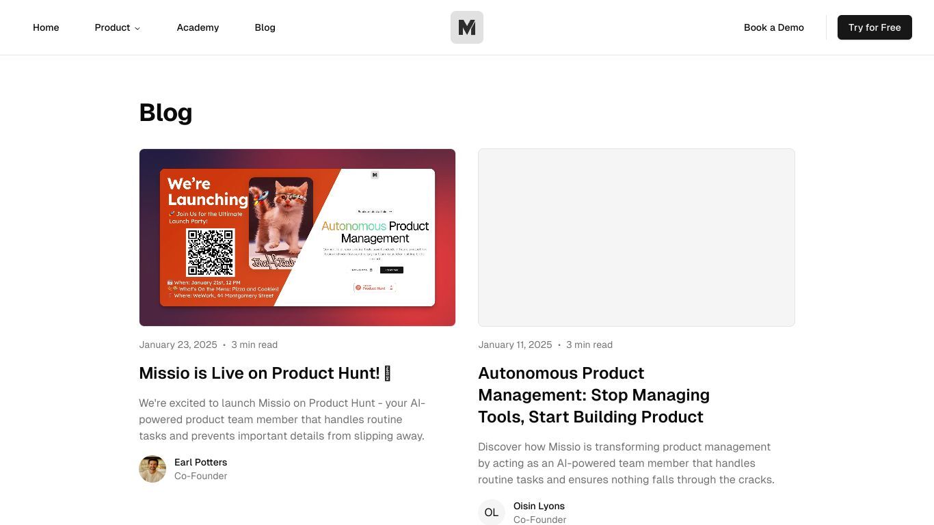Open the Product Hunt launch post thumbnail
The height and width of the screenshot is (525, 934).
(297, 237)
